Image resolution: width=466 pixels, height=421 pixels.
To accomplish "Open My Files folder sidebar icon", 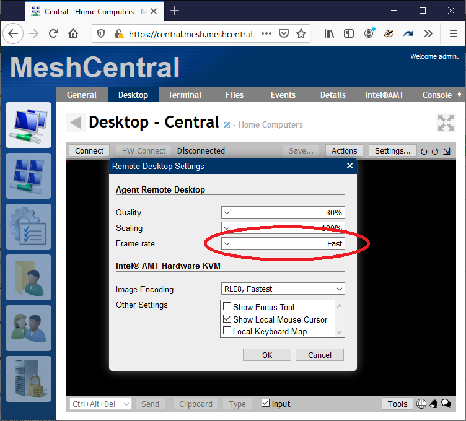I will (x=29, y=277).
